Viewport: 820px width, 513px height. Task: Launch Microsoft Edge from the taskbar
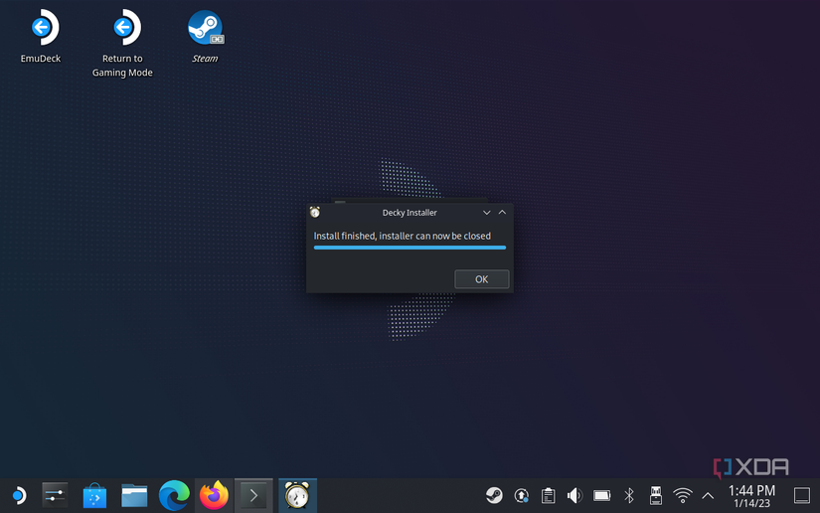click(x=174, y=495)
